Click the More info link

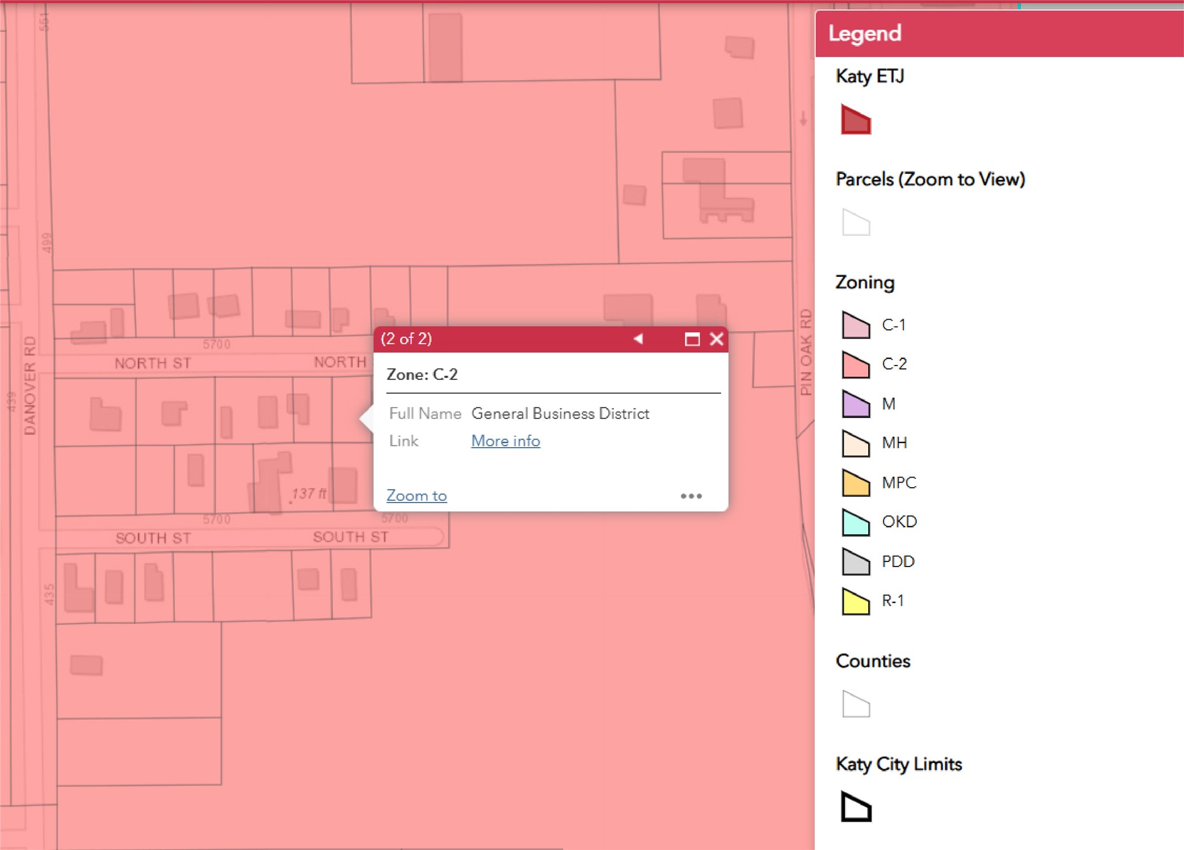coord(505,441)
